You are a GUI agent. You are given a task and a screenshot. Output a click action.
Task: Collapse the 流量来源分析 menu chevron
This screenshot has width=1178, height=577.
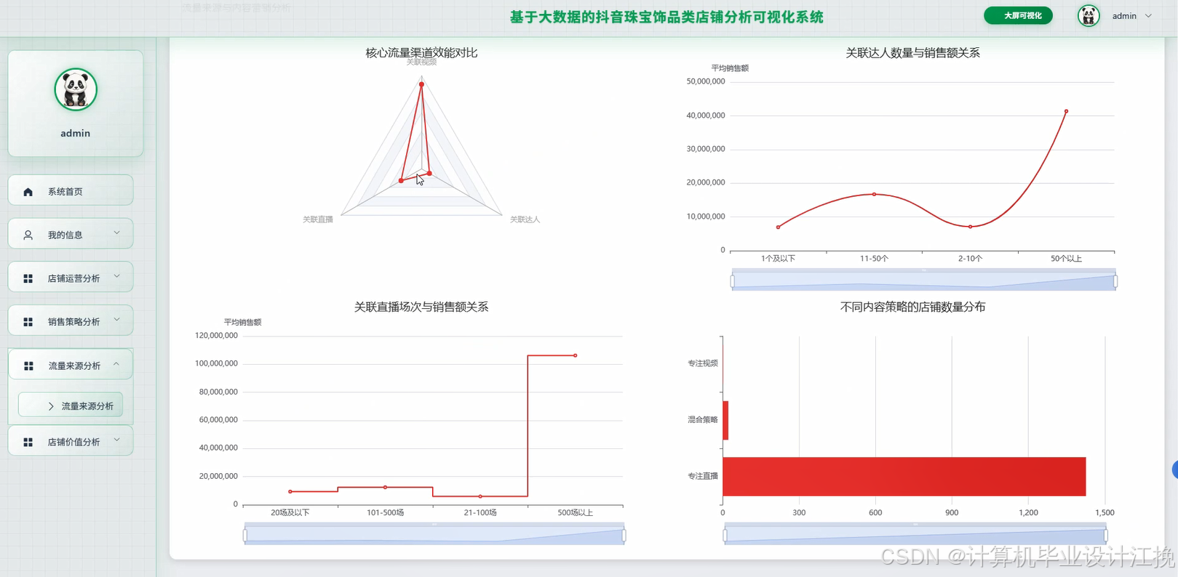(116, 364)
